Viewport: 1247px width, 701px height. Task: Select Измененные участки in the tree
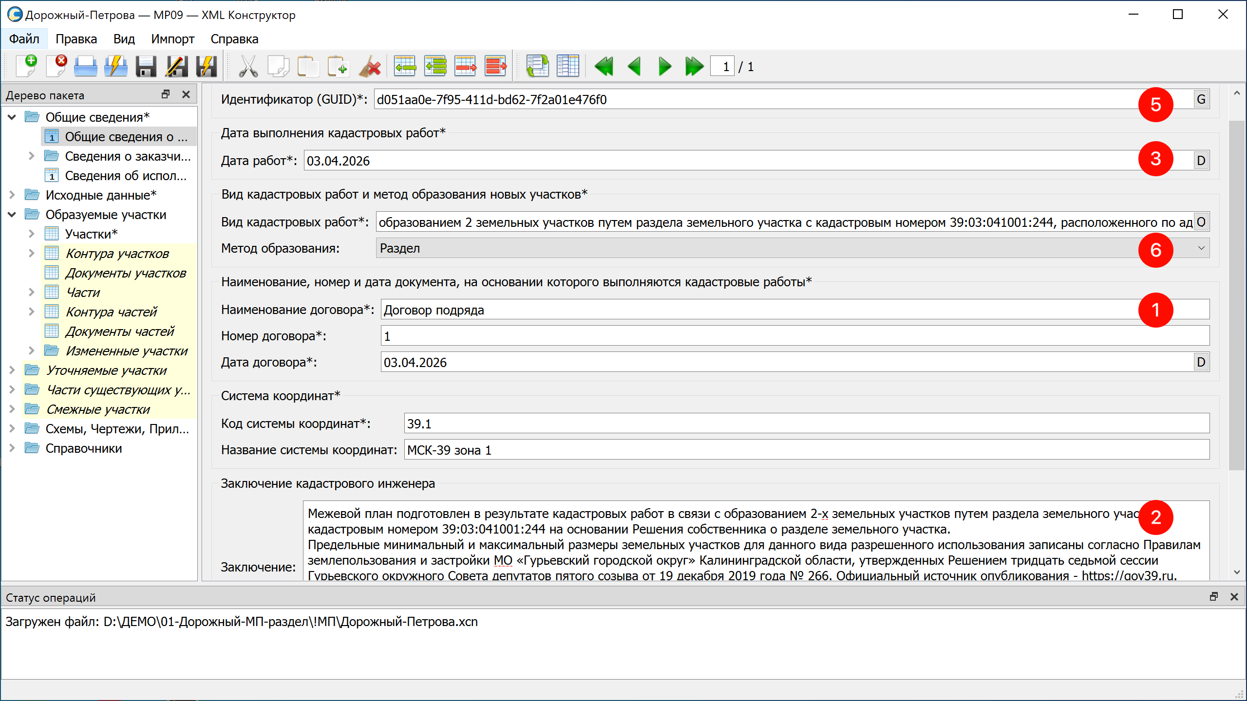[127, 350]
